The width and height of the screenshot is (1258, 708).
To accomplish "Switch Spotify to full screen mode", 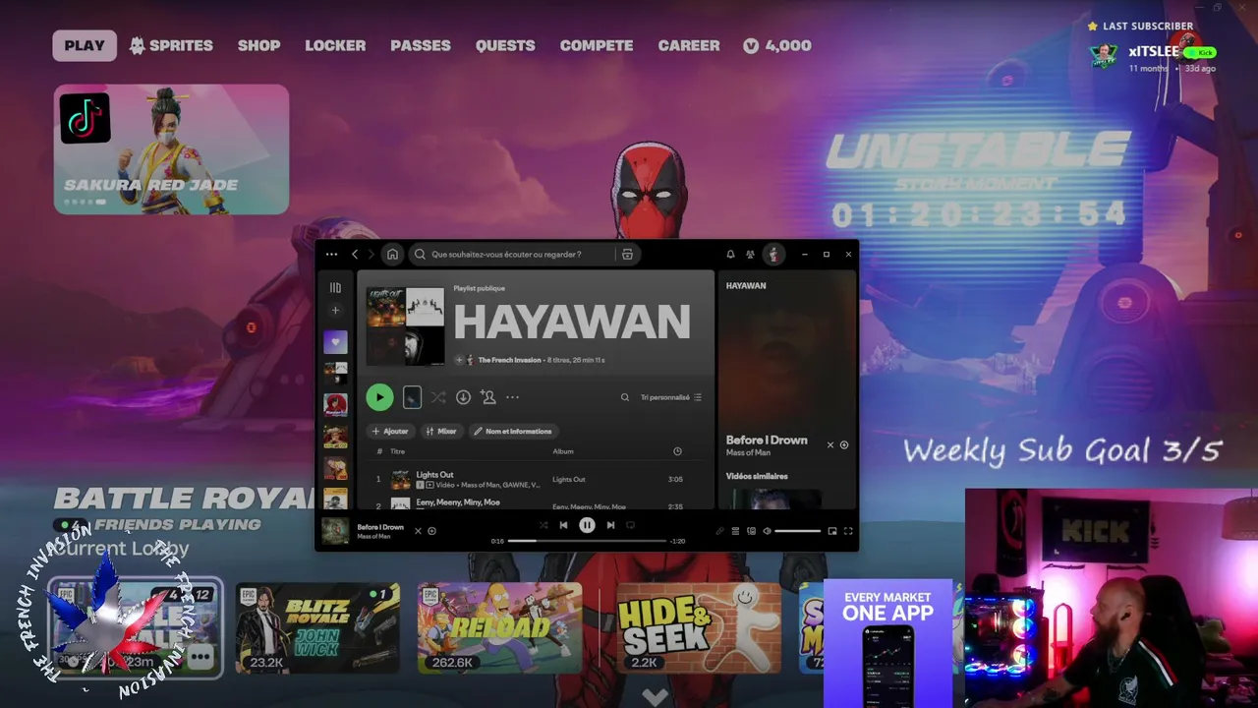I will tap(848, 531).
